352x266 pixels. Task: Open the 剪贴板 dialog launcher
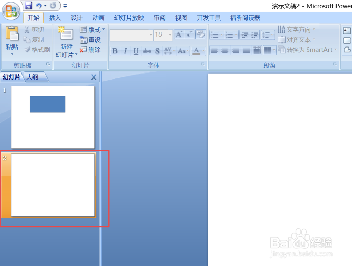pos(48,64)
